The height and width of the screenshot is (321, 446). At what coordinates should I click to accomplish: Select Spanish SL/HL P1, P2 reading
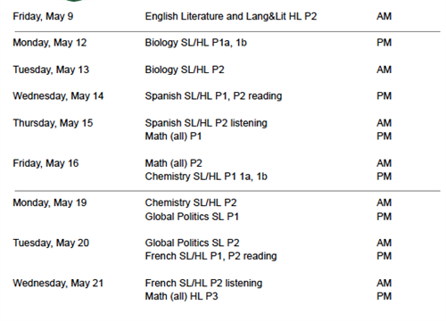pos(213,96)
